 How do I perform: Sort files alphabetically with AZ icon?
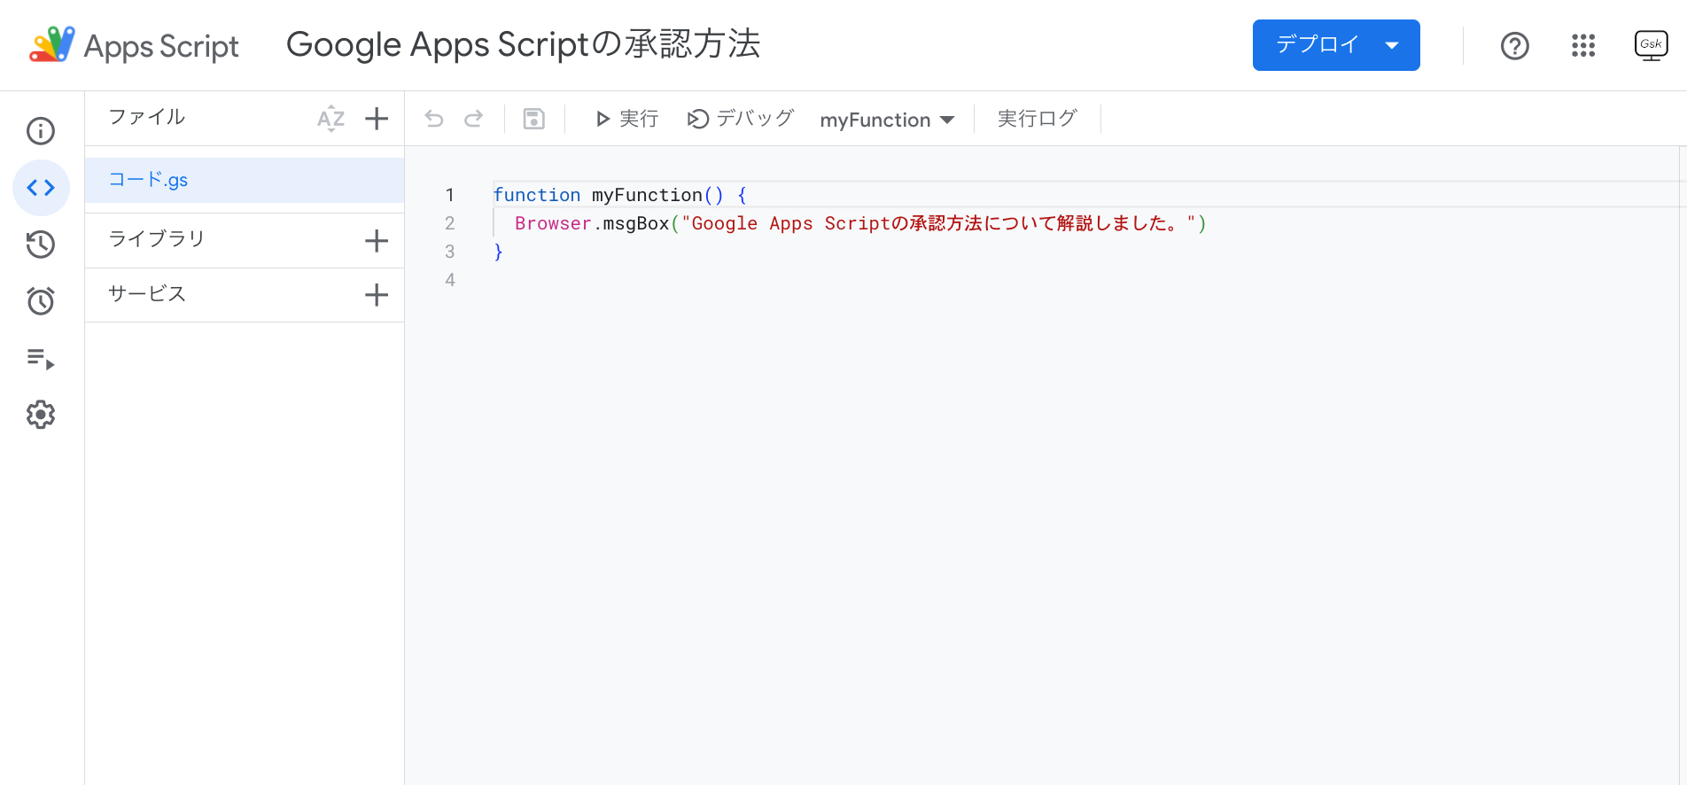click(x=330, y=119)
